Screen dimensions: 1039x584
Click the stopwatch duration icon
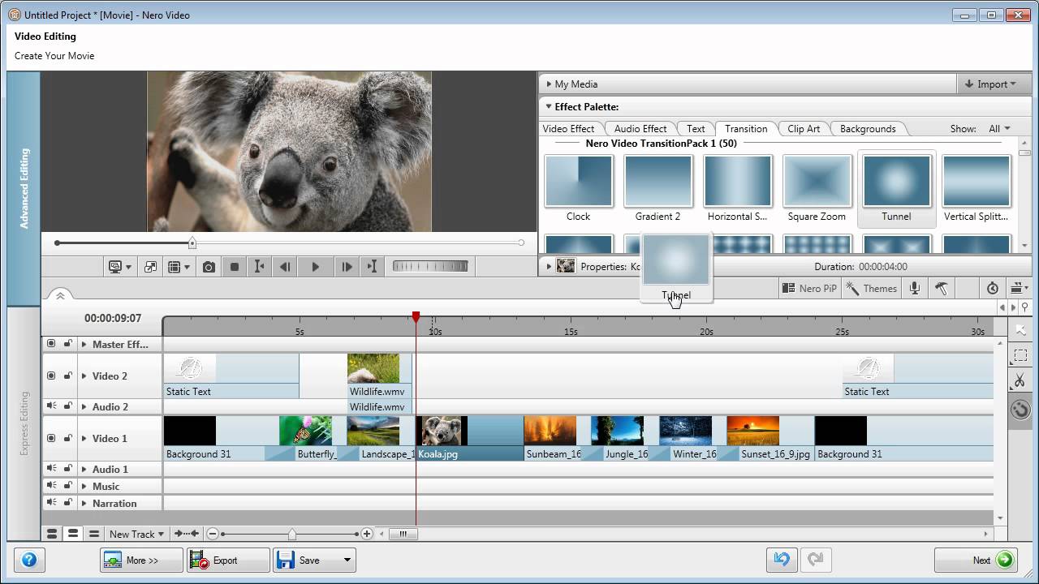pyautogui.click(x=993, y=288)
